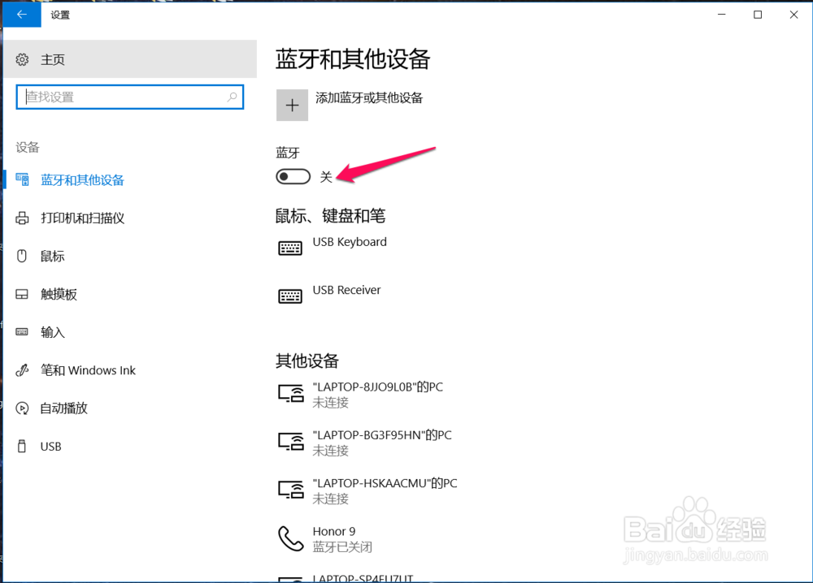Go to 主页 settings home
This screenshot has width=813, height=583.
(130, 59)
